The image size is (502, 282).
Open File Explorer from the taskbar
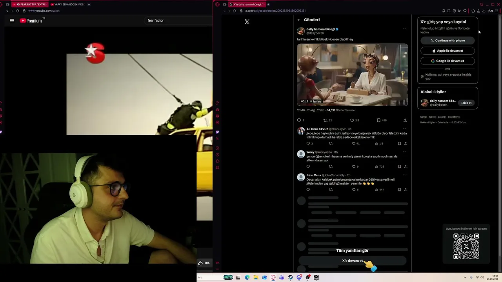(x=256, y=277)
